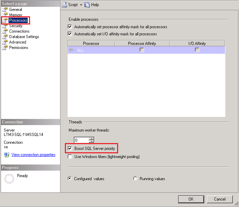Select the ALL row text
The width and height of the screenshot is (239, 207).
[80, 50]
